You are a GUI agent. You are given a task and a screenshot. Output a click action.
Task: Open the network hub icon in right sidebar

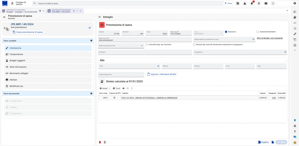[x=295, y=45]
